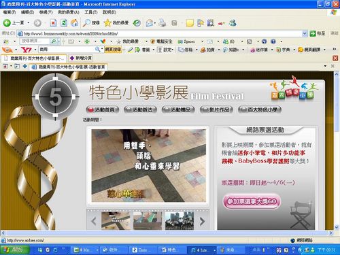
Task: Open the Home page icon
Action: point(74,23)
